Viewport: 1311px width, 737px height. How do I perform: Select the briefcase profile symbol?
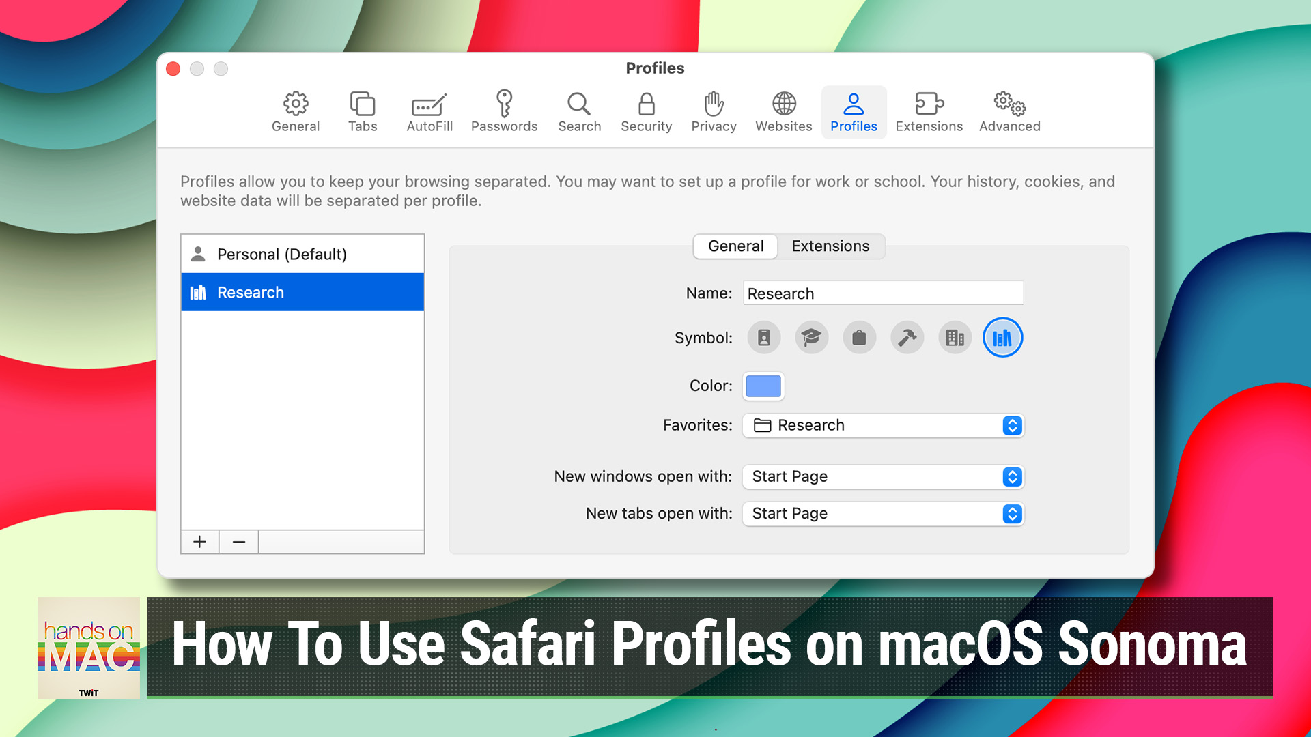coord(859,337)
